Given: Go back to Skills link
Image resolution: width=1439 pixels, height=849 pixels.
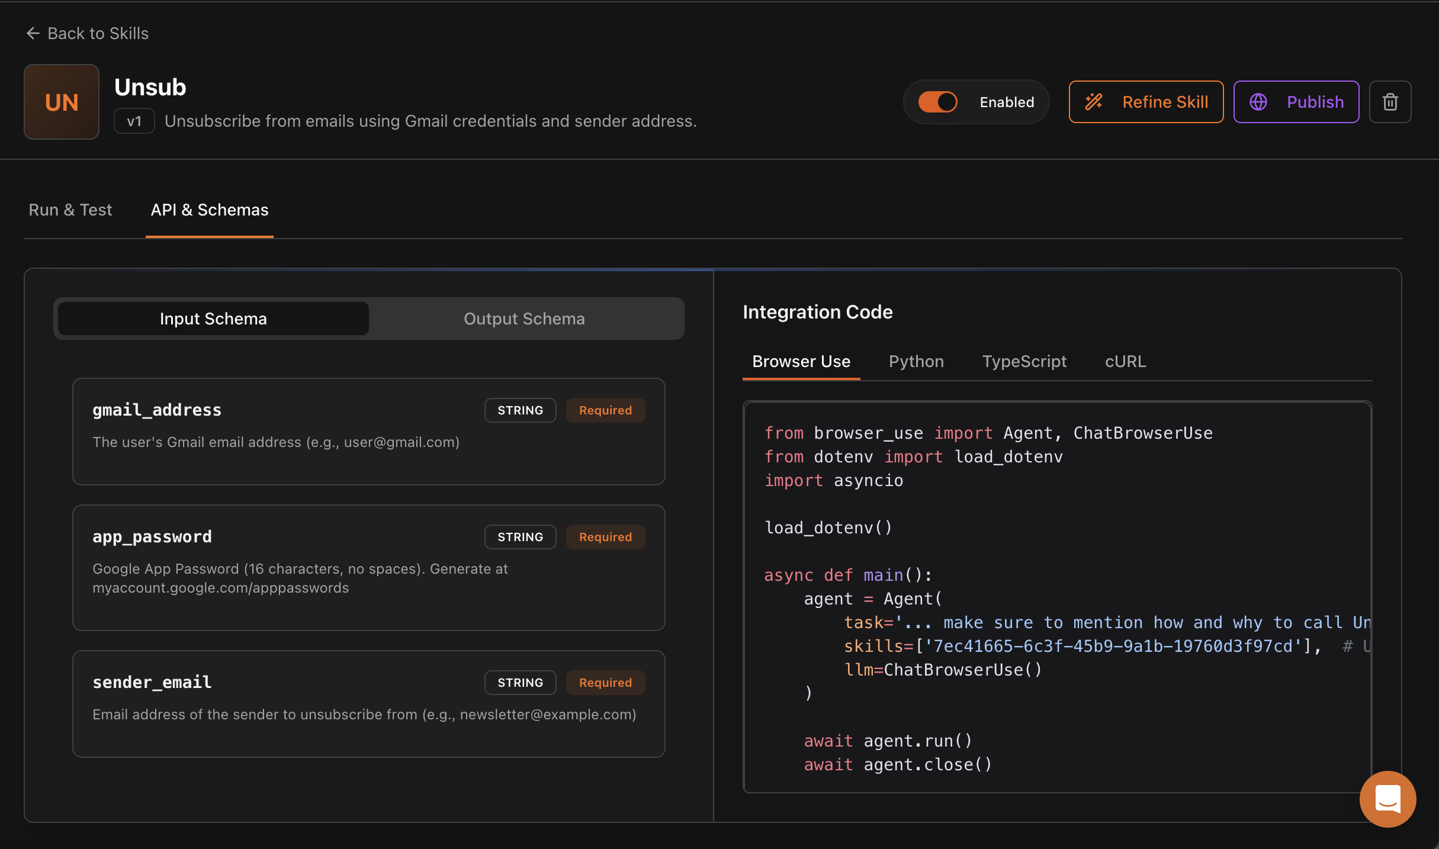Looking at the screenshot, I should (x=98, y=33).
